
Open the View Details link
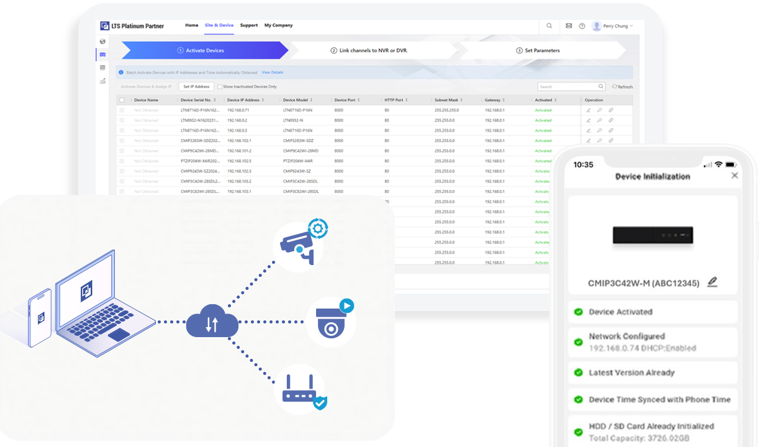point(272,73)
